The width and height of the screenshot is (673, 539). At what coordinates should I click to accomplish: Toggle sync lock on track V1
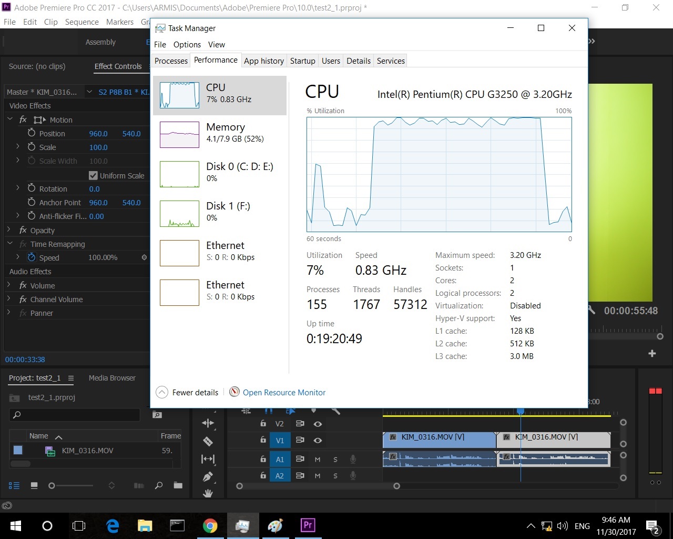click(x=300, y=441)
